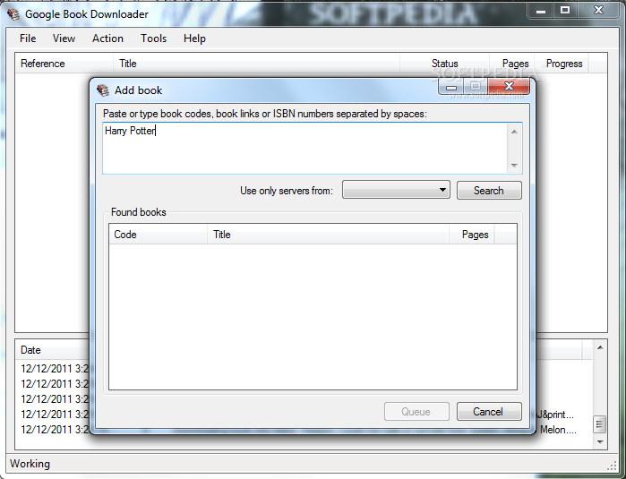The image size is (626, 479).
Task: Click the text box scroll down arrow
Action: [514, 166]
